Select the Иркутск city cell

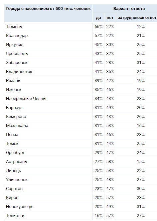click(48, 45)
